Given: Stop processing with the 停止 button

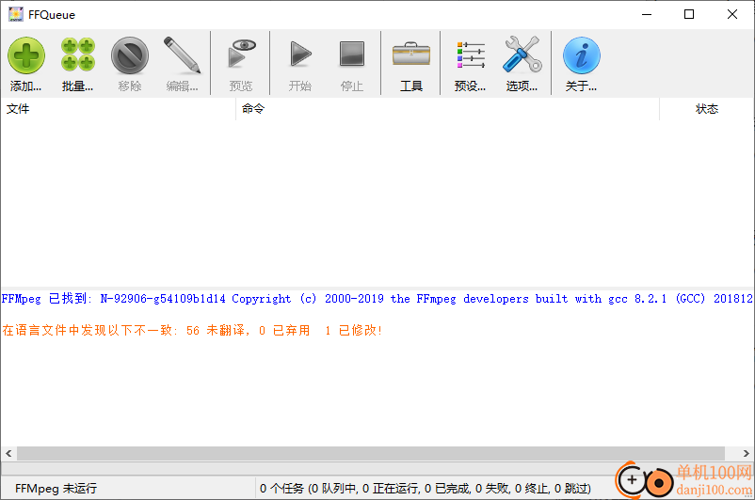Looking at the screenshot, I should (352, 64).
